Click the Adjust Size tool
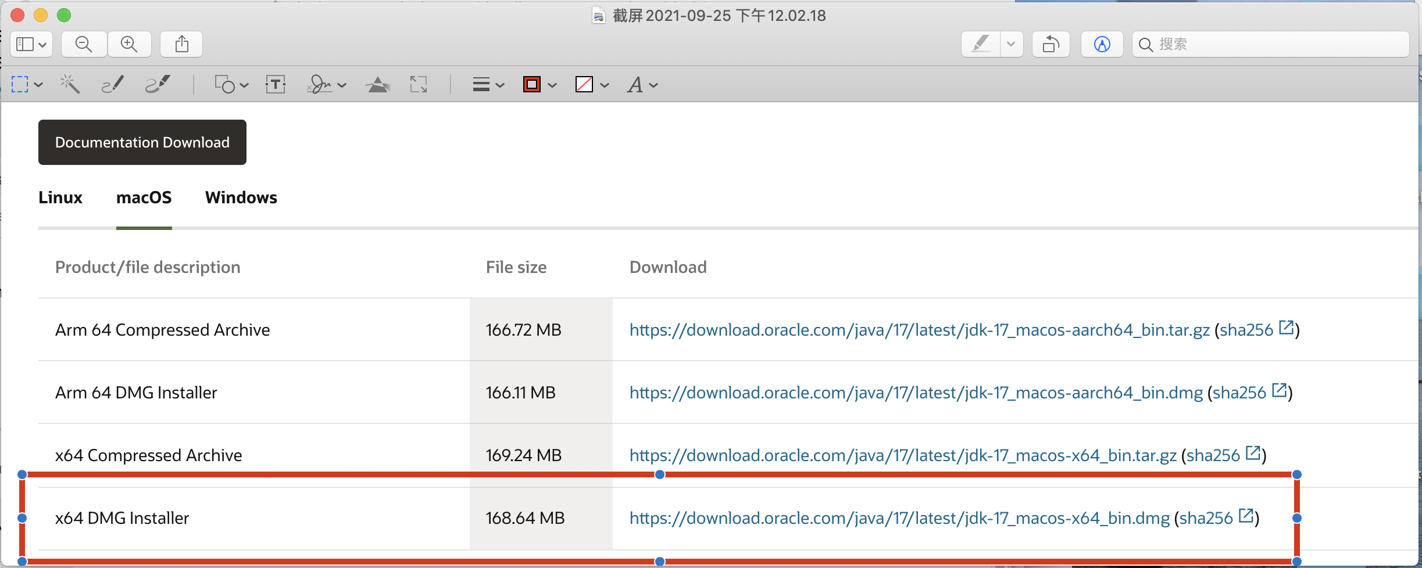 pos(419,85)
